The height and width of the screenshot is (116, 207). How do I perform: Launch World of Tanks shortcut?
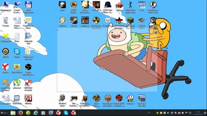tap(62, 101)
